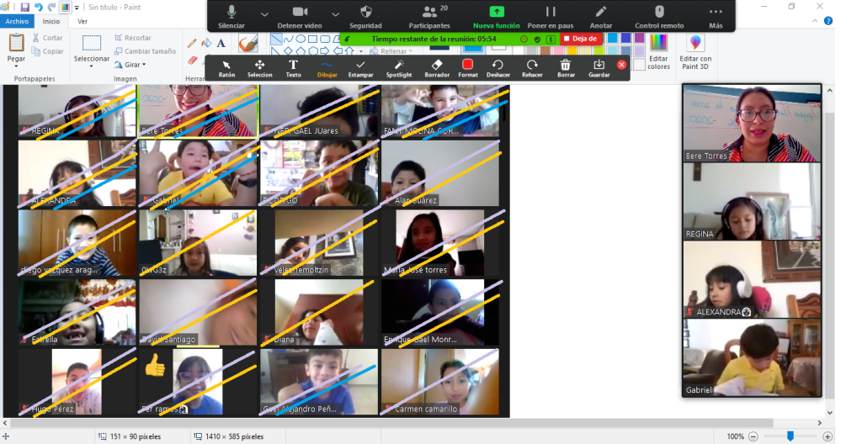Redo annotation with Rehacer
This screenshot has height=444, width=862.
(x=532, y=67)
